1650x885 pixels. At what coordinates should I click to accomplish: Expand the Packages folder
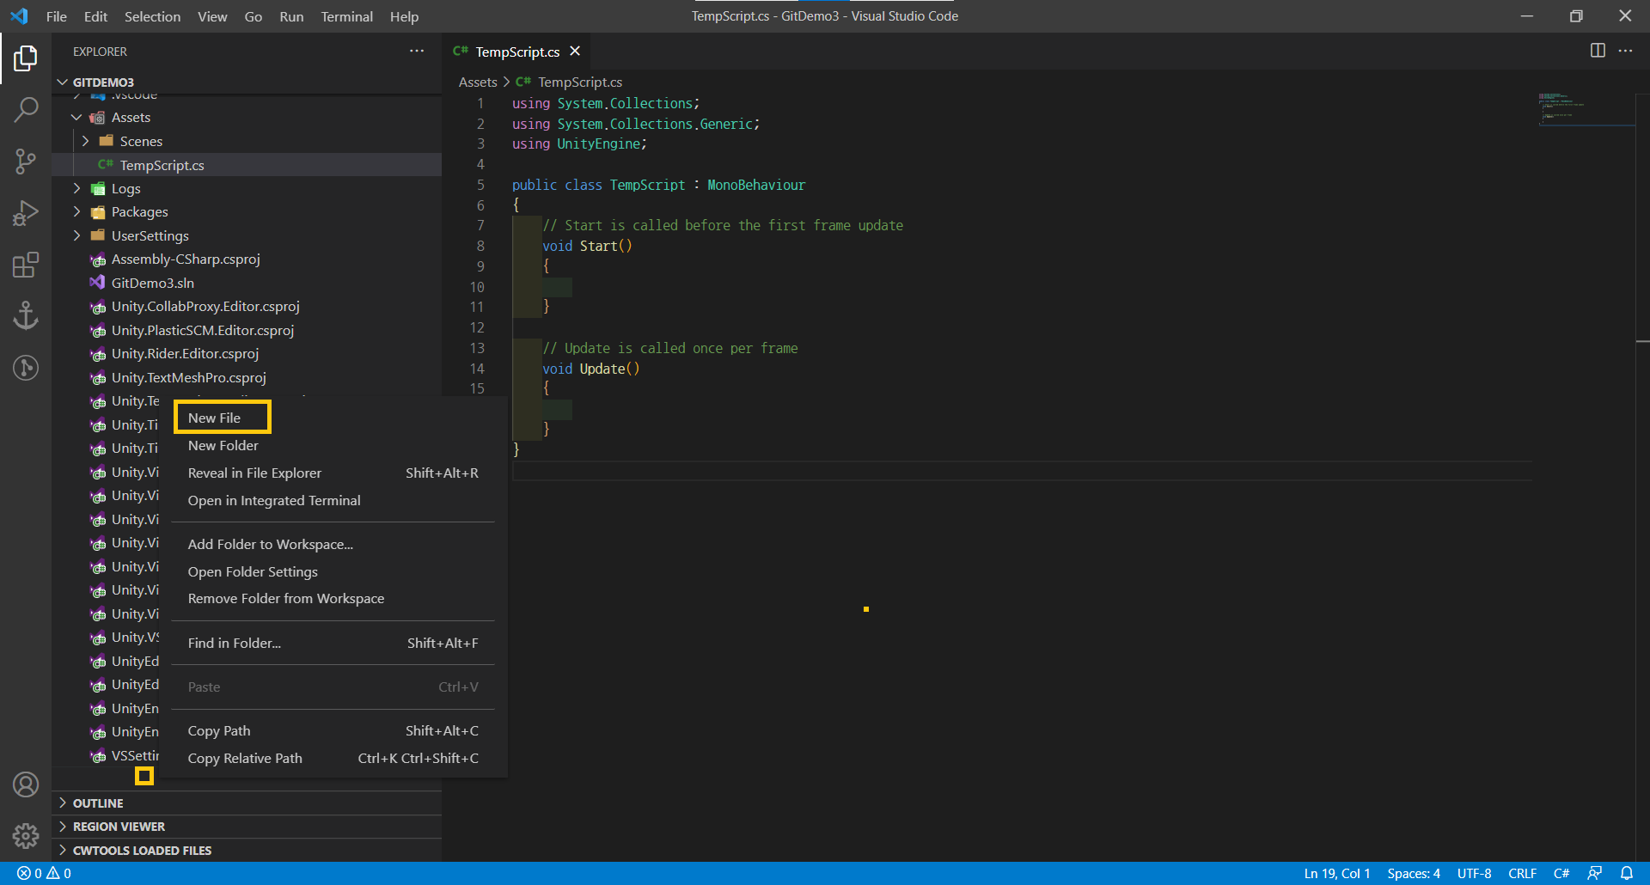[76, 211]
